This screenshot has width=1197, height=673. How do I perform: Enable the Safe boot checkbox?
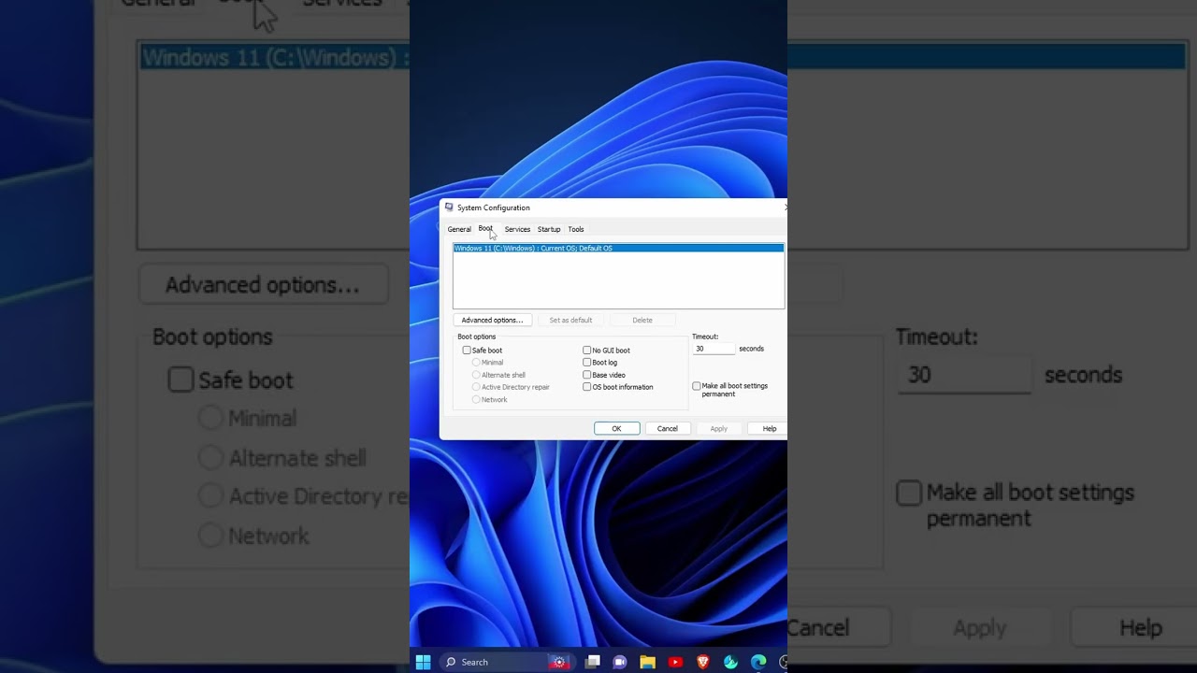[x=467, y=351]
